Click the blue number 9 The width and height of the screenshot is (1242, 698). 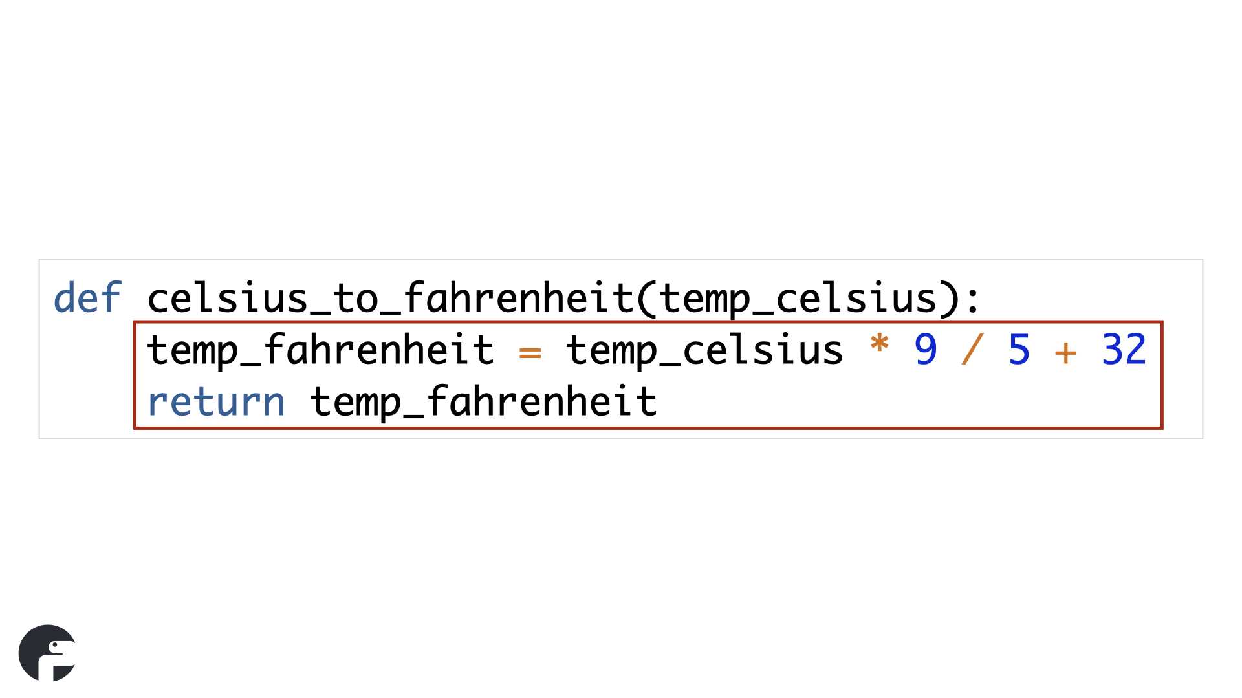pyautogui.click(x=926, y=350)
